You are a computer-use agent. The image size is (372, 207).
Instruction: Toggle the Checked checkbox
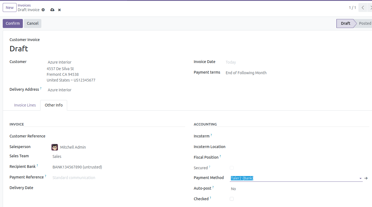click(x=232, y=199)
